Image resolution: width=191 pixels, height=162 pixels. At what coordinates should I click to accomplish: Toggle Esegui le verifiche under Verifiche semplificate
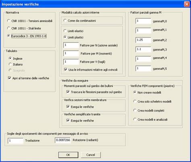click(x=68, y=120)
